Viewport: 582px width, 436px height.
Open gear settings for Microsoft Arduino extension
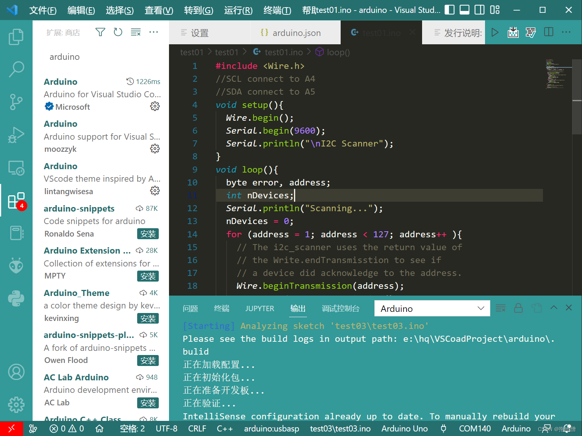click(155, 106)
